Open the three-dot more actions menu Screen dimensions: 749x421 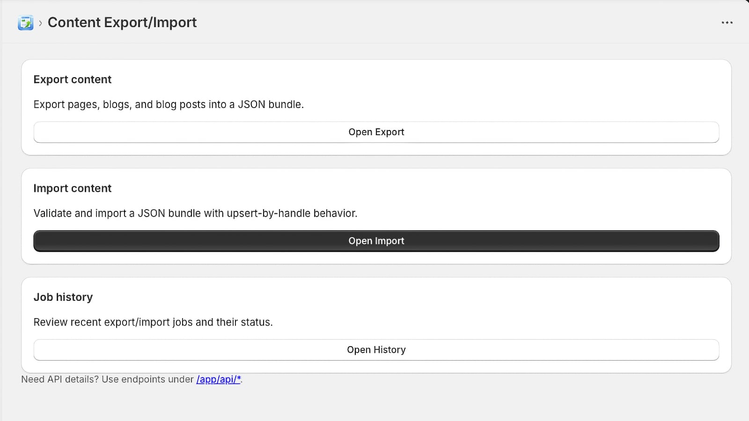727,22
